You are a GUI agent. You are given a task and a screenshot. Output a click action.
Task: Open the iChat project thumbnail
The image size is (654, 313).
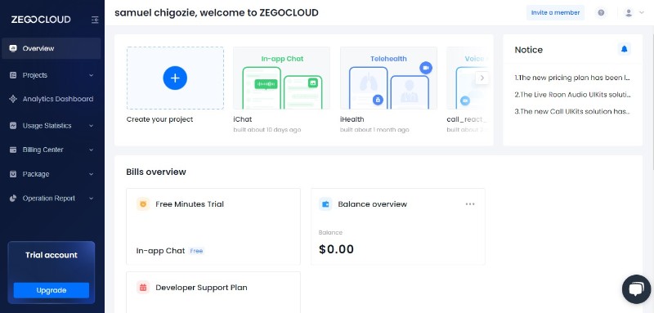(281, 78)
